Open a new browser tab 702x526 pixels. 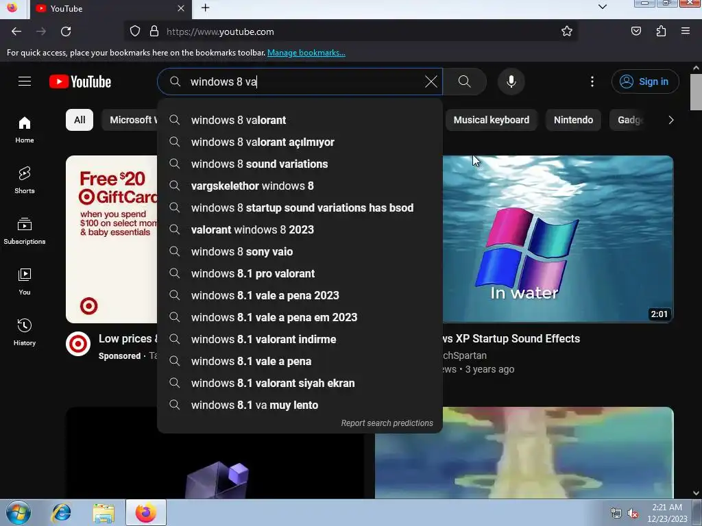point(206,8)
